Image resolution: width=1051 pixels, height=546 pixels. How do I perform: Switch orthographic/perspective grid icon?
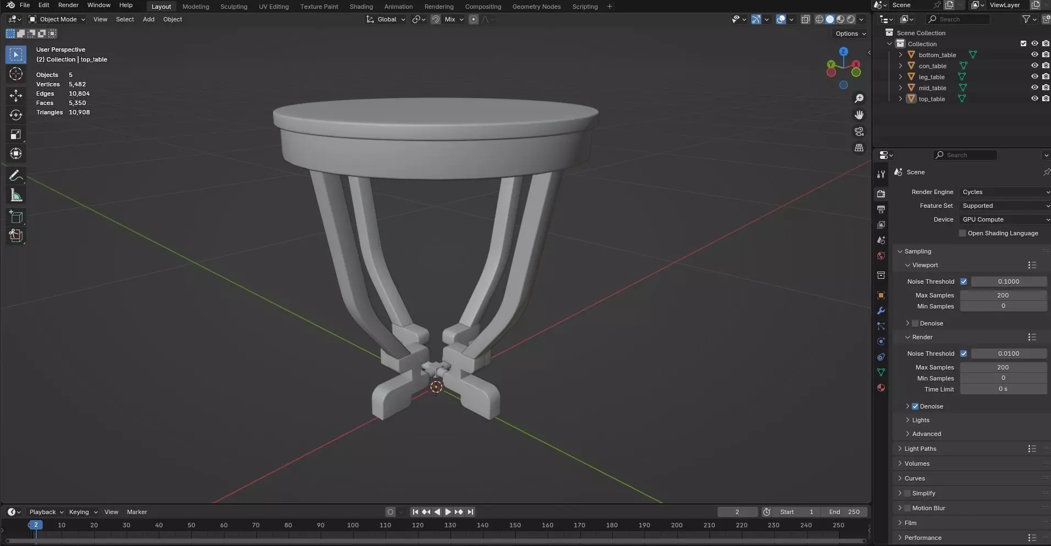(859, 148)
